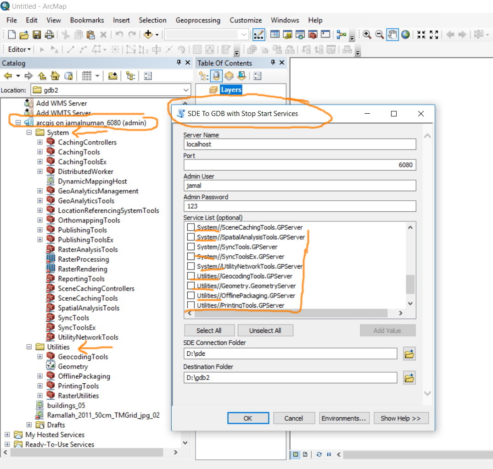Switch TOC to List By Visibility
The image size is (493, 469).
tap(229, 76)
